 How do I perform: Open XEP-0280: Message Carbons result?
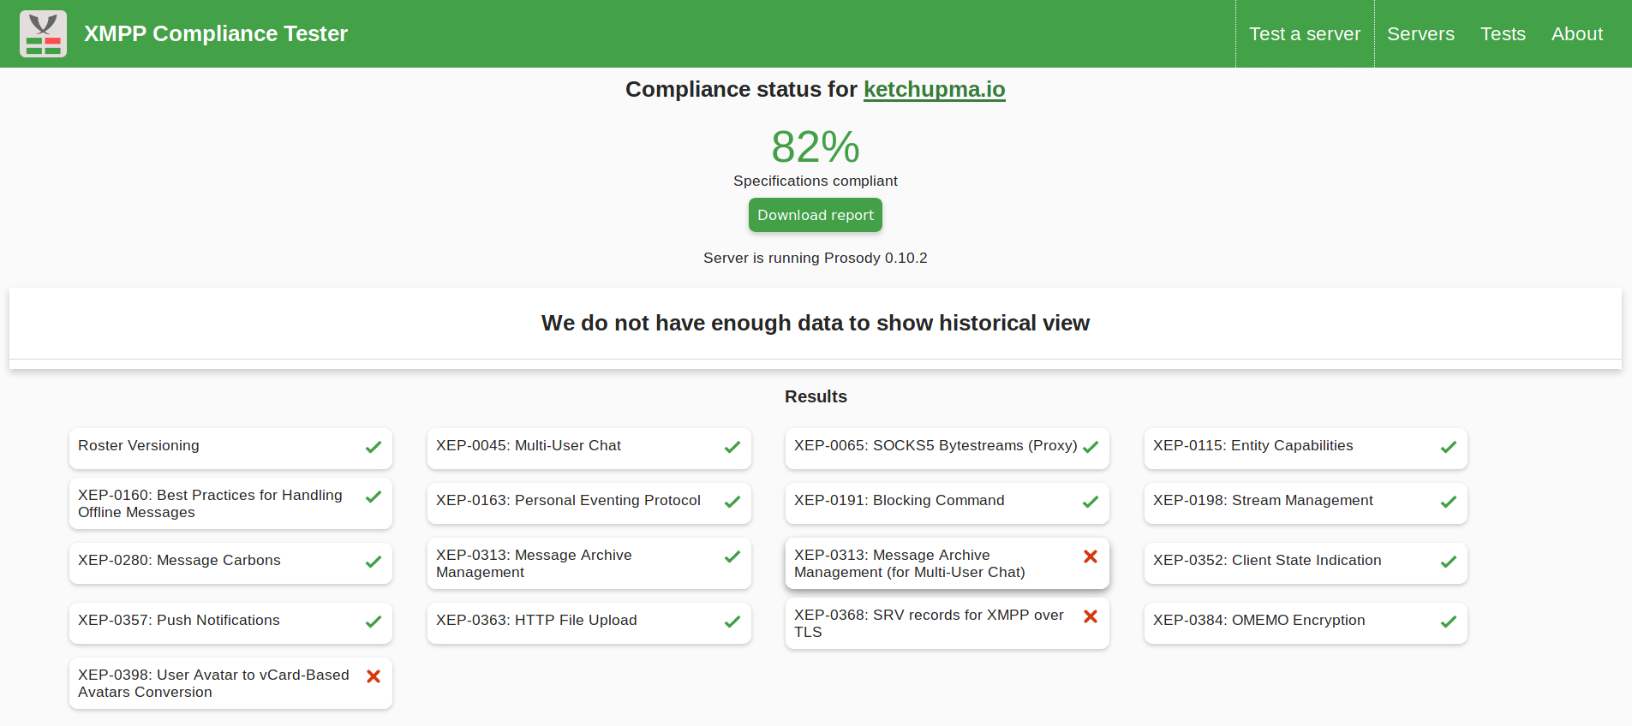pyautogui.click(x=230, y=563)
